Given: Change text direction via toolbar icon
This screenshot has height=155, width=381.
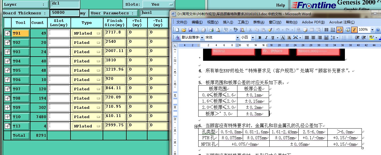Looking at the screenshot, I should click(x=333, y=30).
